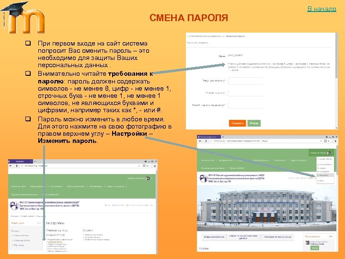This screenshot has width=345, height=259.
Task: Open Мои курсы in navigation block
Action: coord(19,245)
